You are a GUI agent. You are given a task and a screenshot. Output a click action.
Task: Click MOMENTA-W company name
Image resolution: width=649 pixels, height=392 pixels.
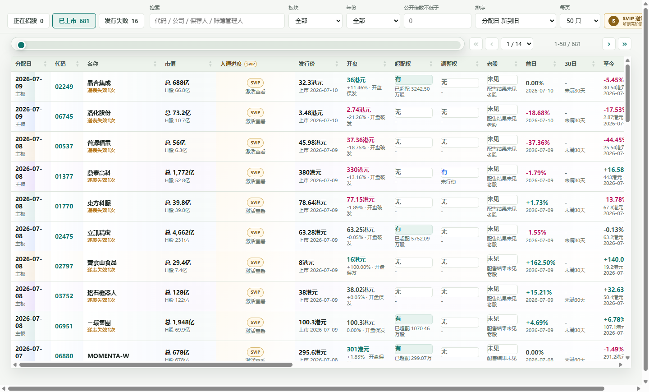[x=108, y=356]
